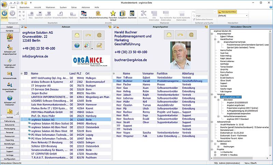Open Adressen und Webseiten in the sidebar
The height and width of the screenshot is (165, 273).
click(x=10, y=101)
